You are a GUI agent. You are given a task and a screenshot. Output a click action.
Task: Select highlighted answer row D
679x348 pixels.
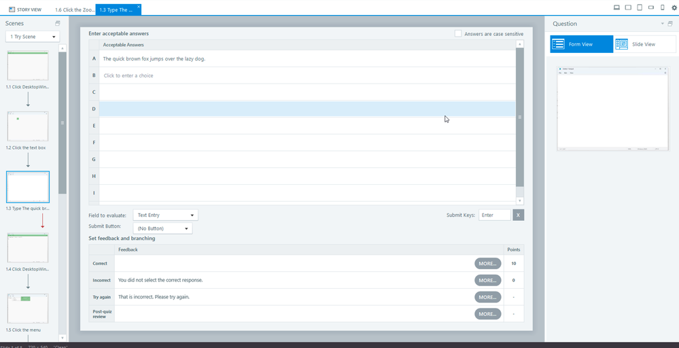[x=307, y=109]
